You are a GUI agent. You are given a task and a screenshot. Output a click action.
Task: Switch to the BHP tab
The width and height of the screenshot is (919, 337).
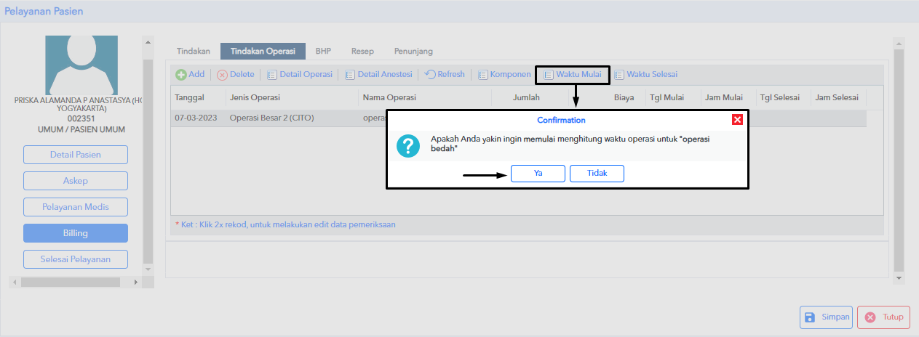coord(323,52)
